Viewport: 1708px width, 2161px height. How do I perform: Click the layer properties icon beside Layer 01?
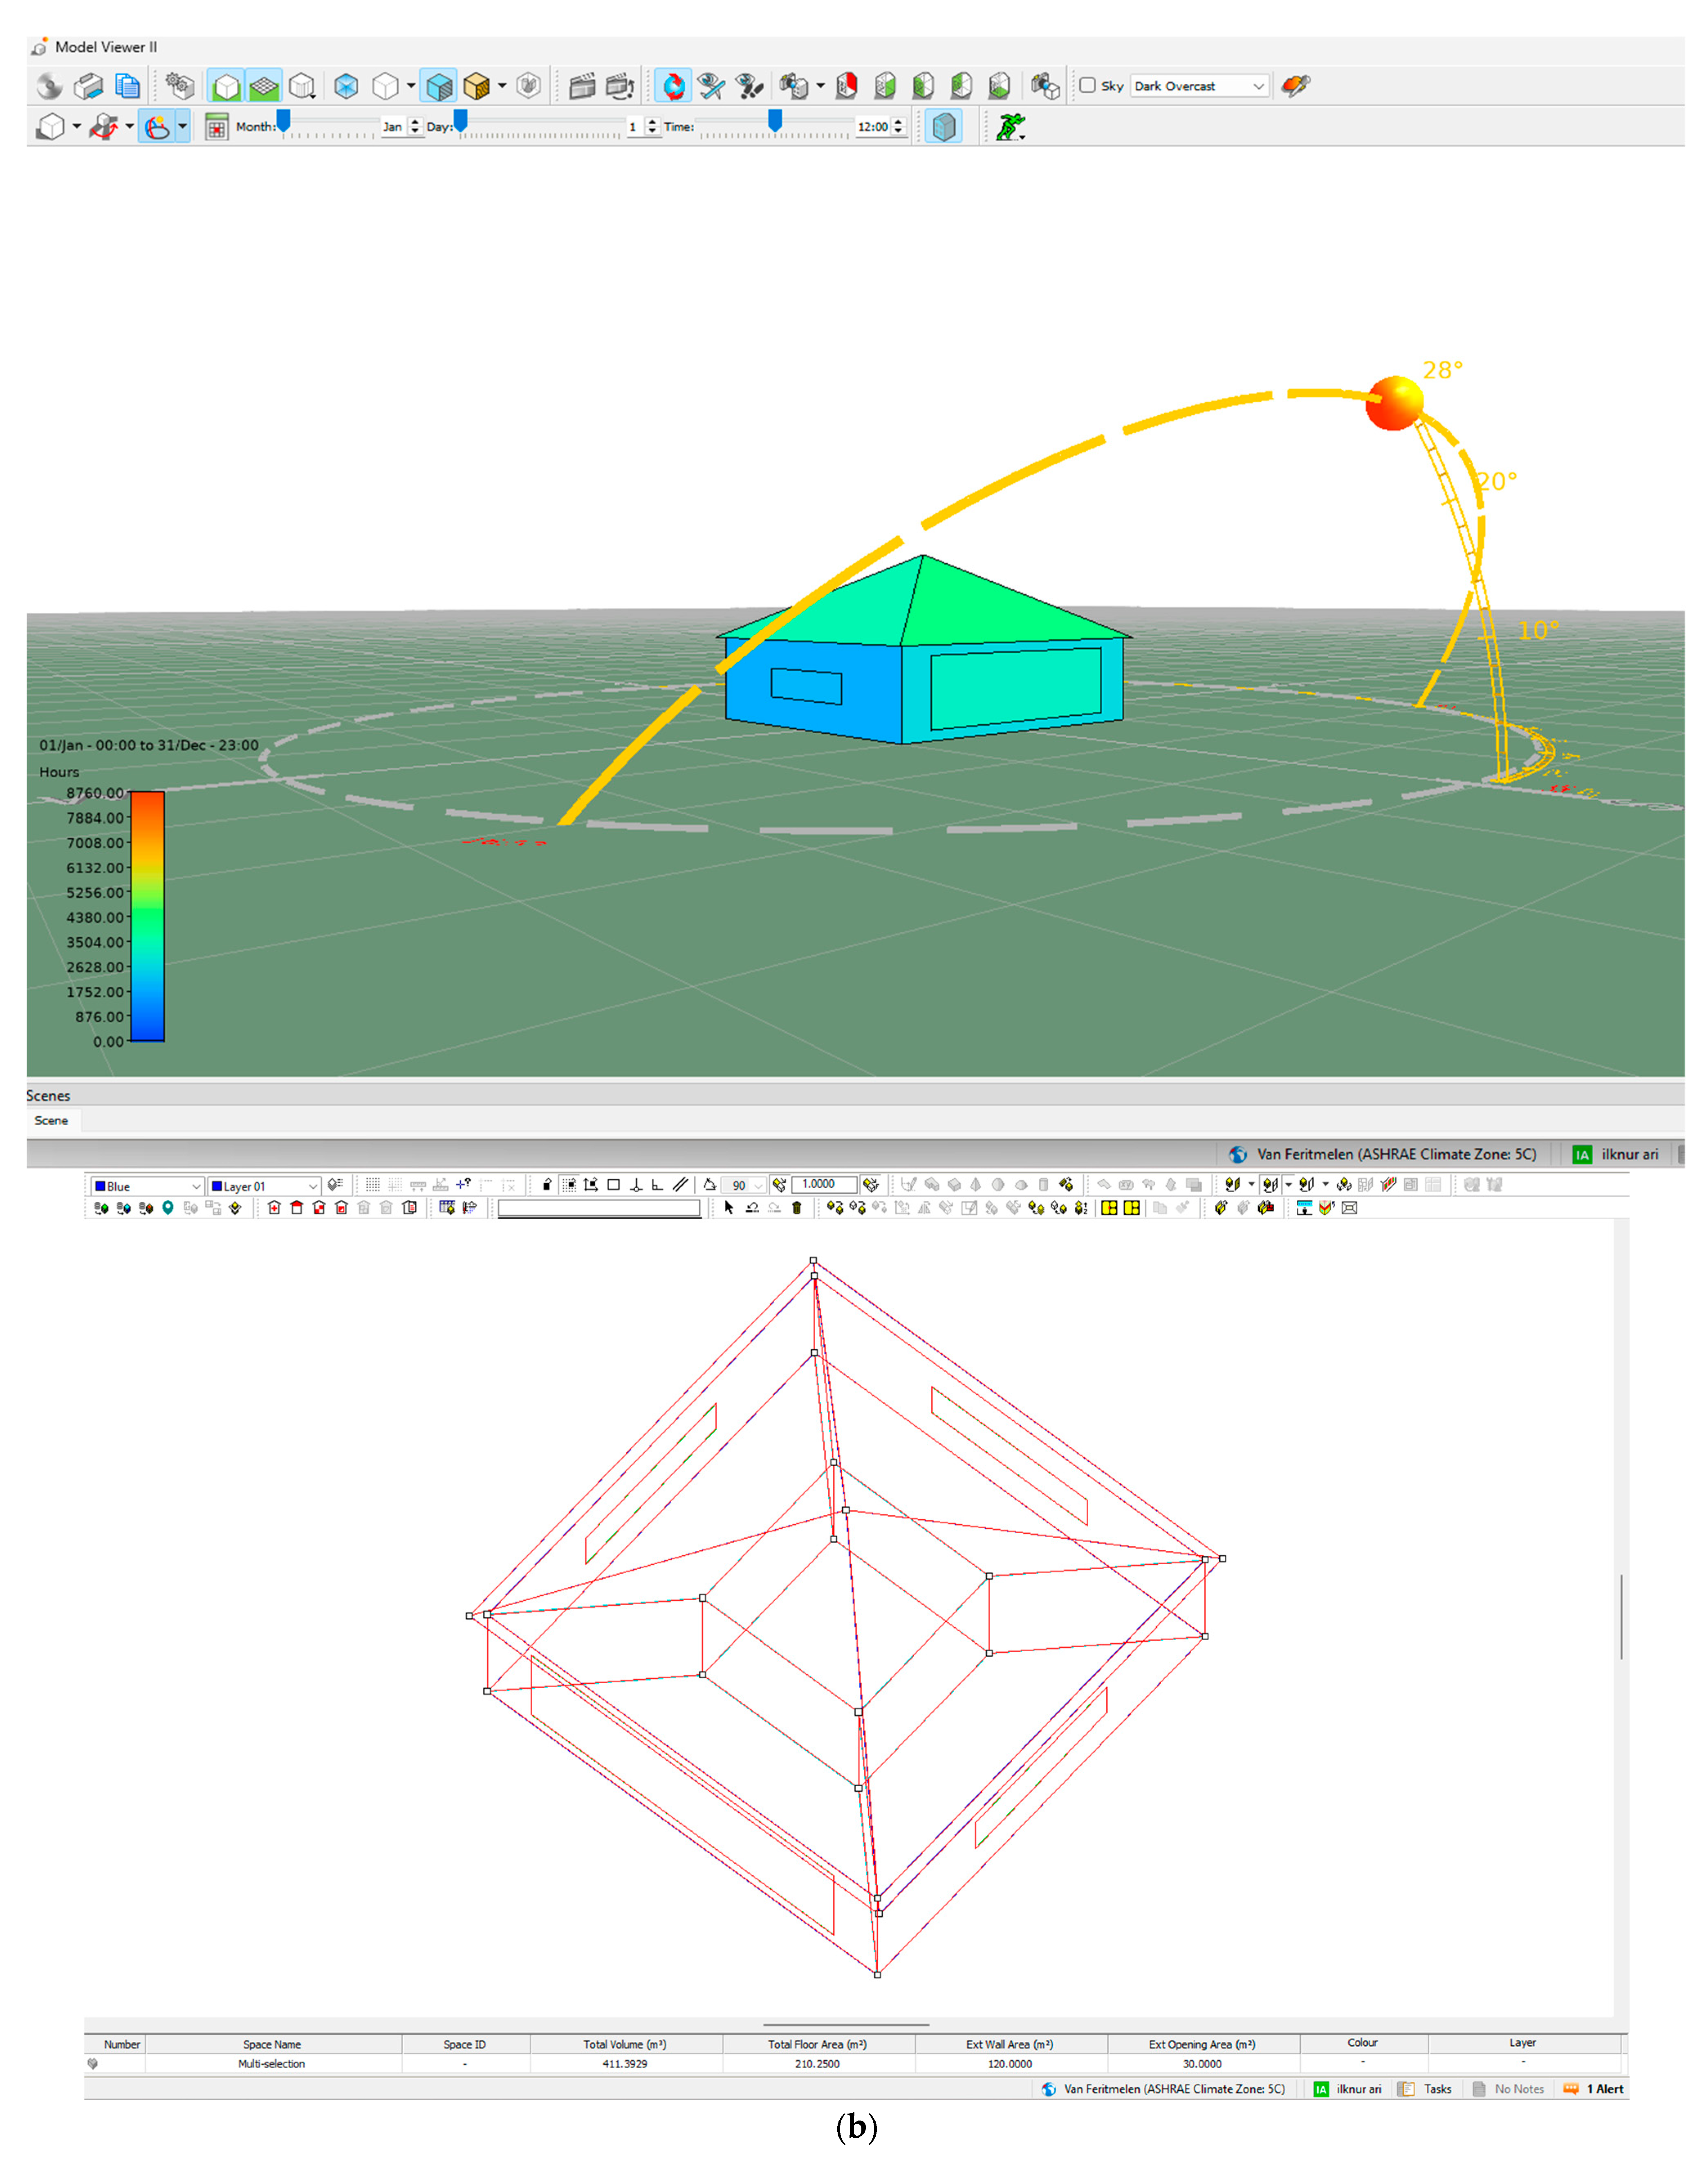335,1185
